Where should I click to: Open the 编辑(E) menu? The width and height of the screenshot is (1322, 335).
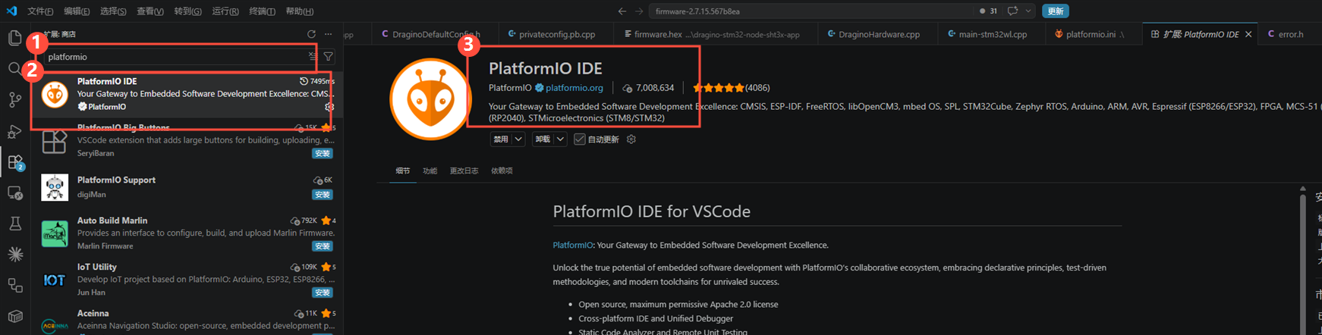77,11
